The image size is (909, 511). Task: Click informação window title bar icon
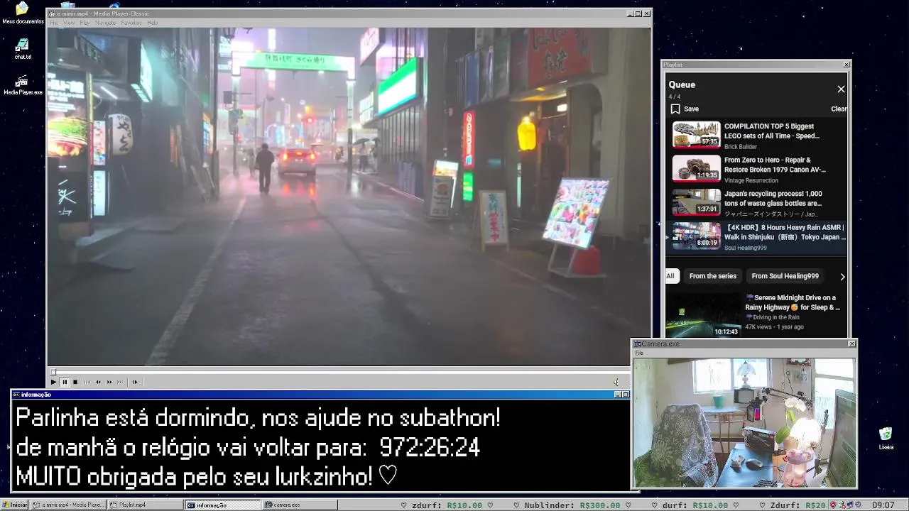[16, 395]
